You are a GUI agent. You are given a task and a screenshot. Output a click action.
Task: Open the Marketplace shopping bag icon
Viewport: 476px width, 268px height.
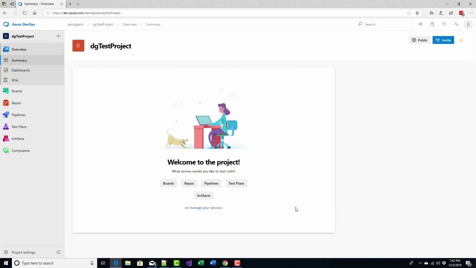[x=432, y=24]
